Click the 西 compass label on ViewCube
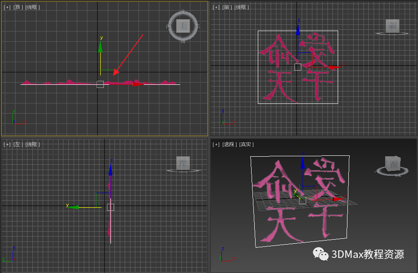The height and width of the screenshot is (273, 418). (168, 26)
